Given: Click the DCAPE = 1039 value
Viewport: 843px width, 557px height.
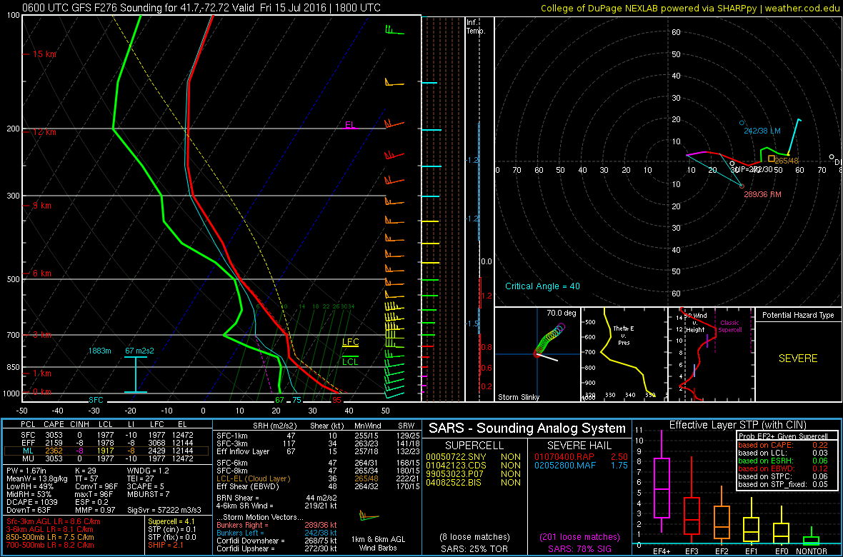Looking at the screenshot, I should [31, 501].
